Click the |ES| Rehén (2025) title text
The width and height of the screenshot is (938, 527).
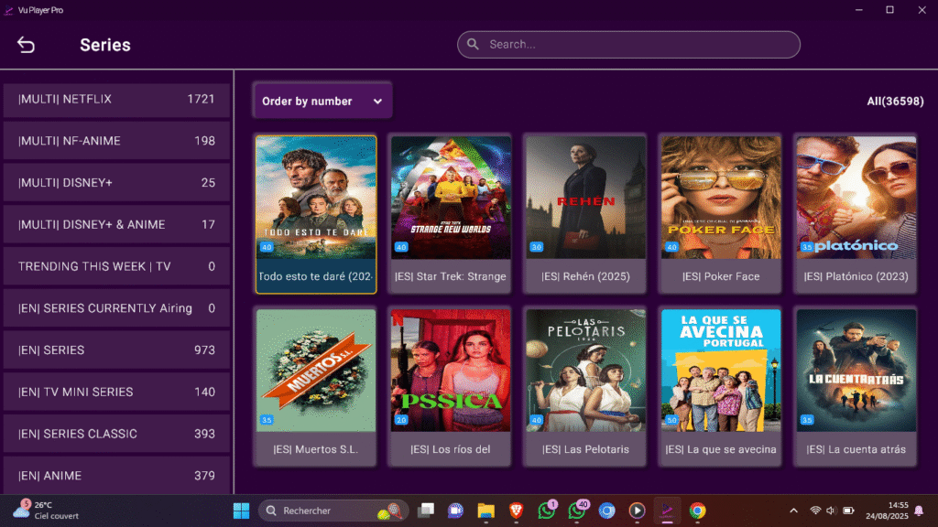coord(585,276)
